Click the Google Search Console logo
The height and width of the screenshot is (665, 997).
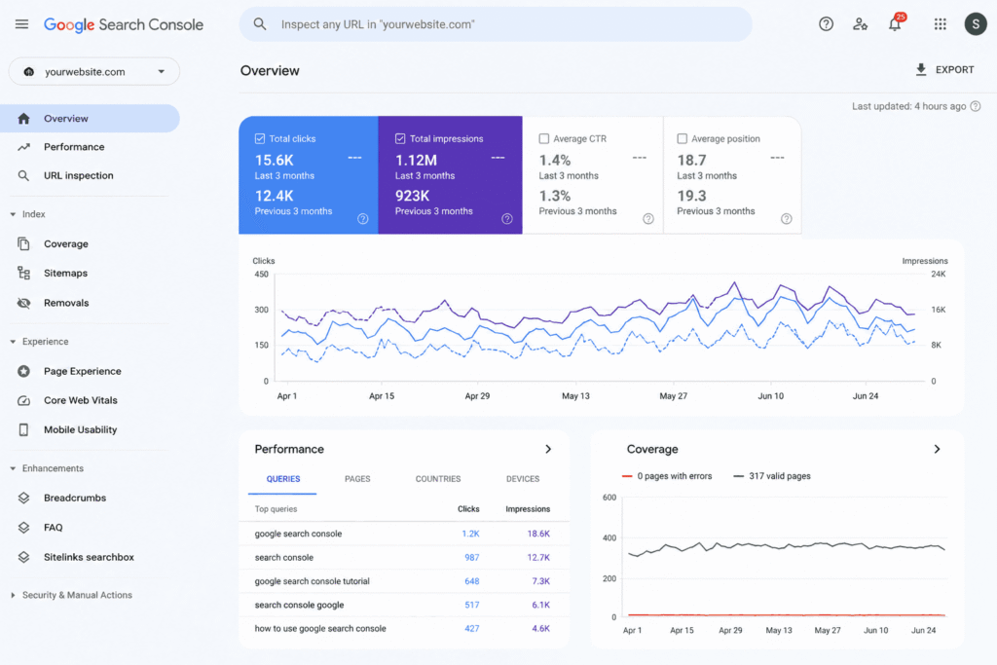click(x=124, y=24)
